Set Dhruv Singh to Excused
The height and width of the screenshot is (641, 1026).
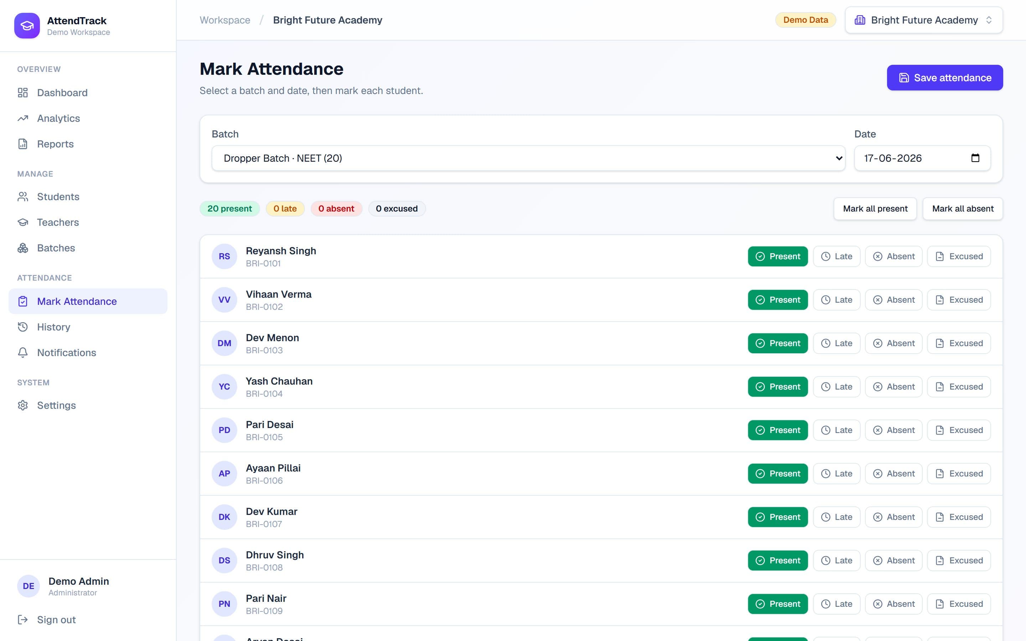[x=959, y=561]
